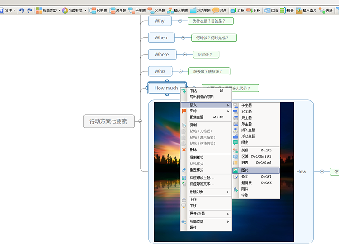Choose 下钻 in the context menu
Image resolution: width=339 pixels, height=248 pixels.
pyautogui.click(x=206, y=91)
